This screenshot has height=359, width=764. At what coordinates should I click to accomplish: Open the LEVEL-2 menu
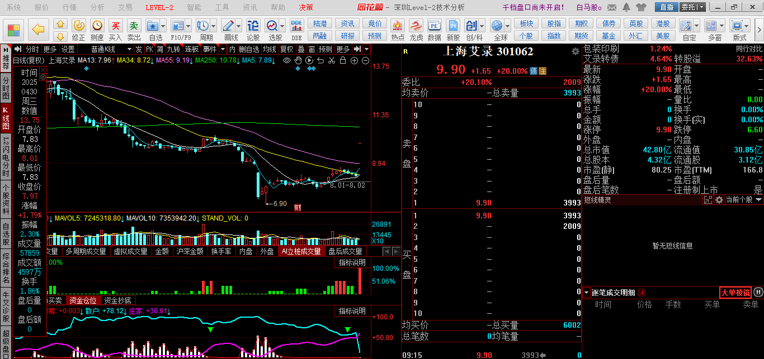tap(159, 7)
